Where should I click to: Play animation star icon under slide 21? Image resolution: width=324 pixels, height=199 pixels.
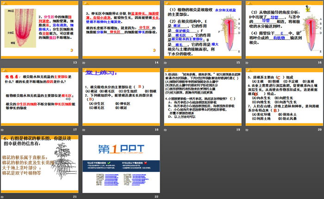(2, 197)
